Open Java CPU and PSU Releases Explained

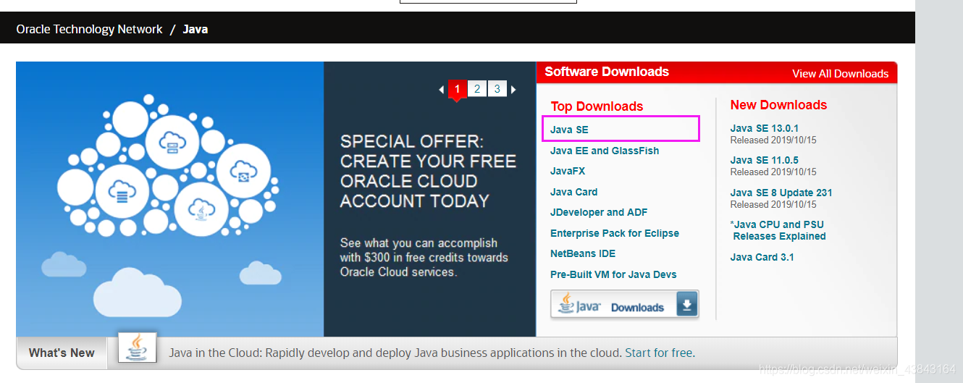(x=778, y=230)
